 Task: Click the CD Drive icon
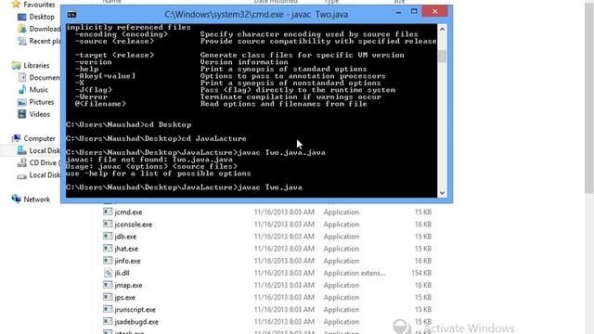coord(22,163)
